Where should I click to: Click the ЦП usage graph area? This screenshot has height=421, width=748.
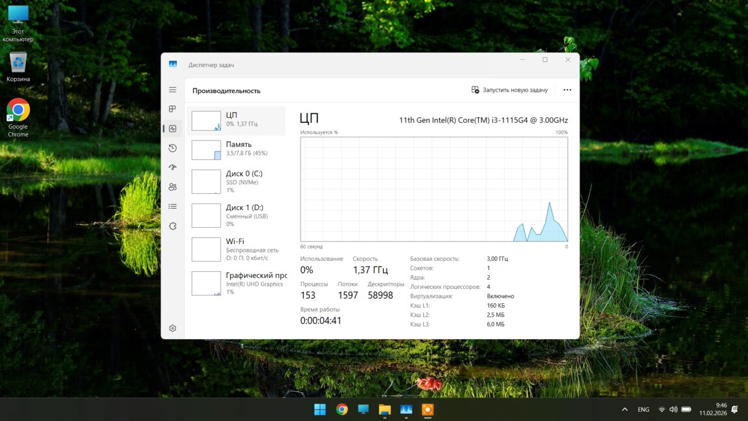433,189
